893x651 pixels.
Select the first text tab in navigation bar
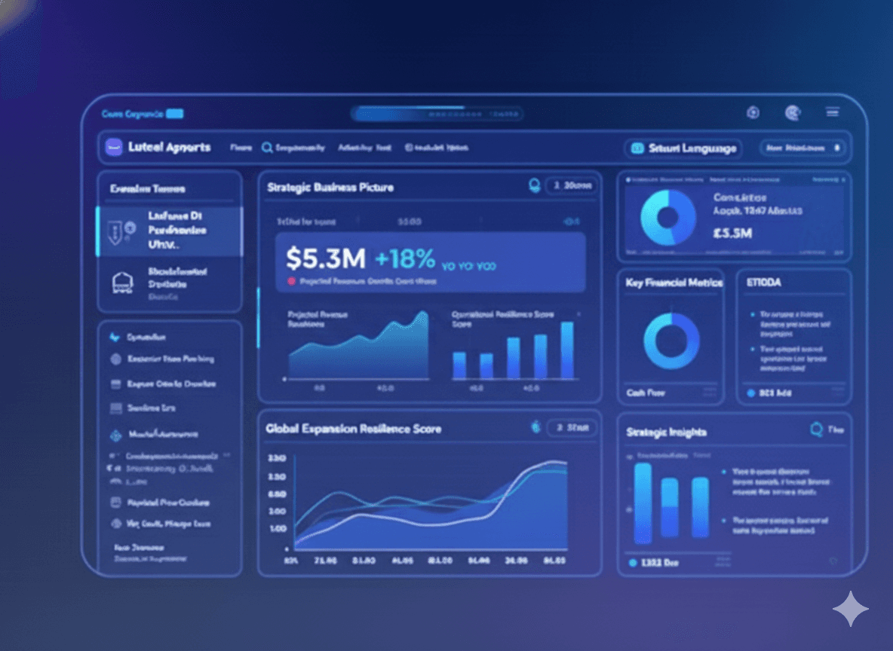[241, 148]
